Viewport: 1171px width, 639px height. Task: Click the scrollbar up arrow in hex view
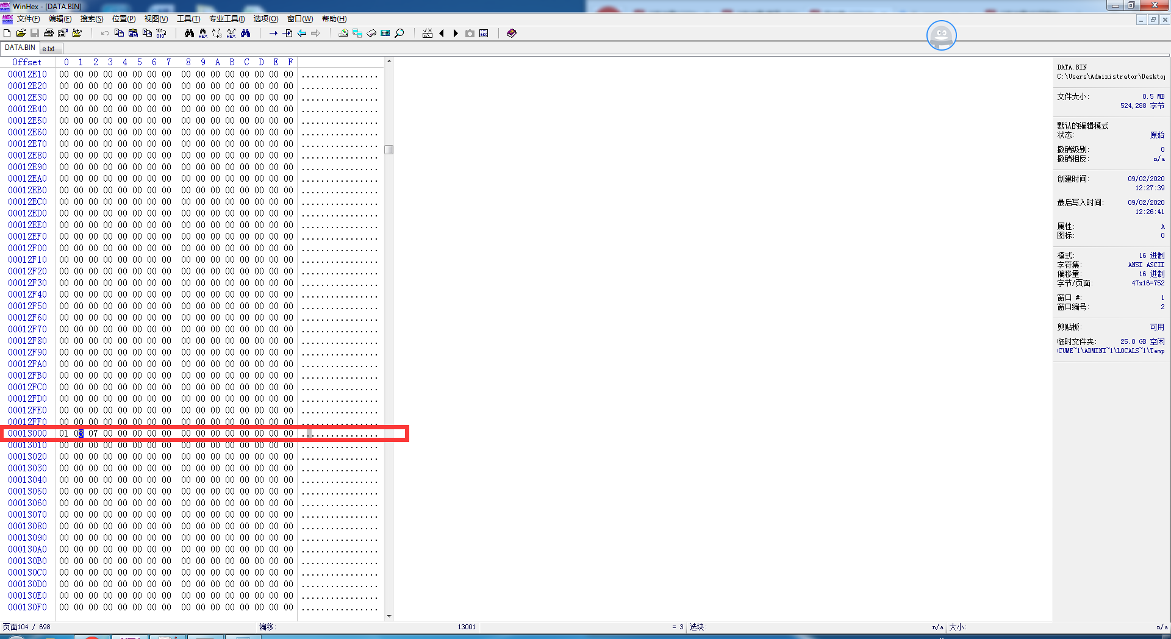coord(389,62)
